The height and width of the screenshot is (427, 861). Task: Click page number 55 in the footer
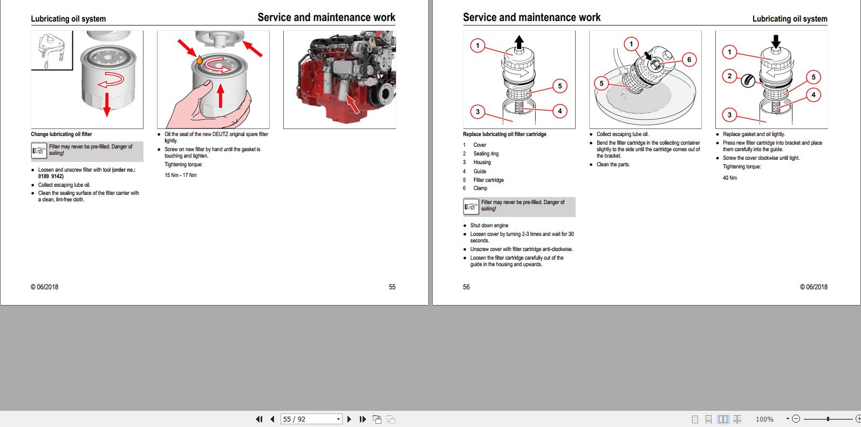[392, 287]
